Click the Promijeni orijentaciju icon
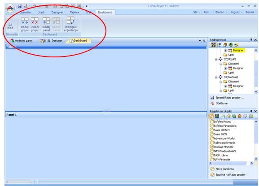Viewport: 259px width, 186px height. click(x=71, y=24)
